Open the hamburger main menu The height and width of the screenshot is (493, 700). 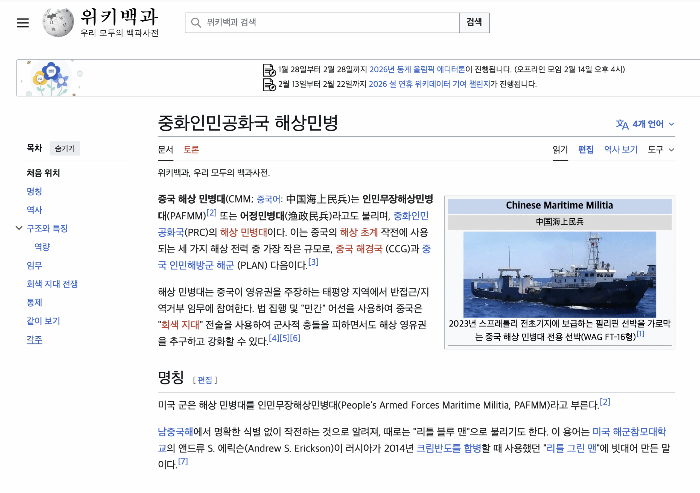[x=23, y=23]
